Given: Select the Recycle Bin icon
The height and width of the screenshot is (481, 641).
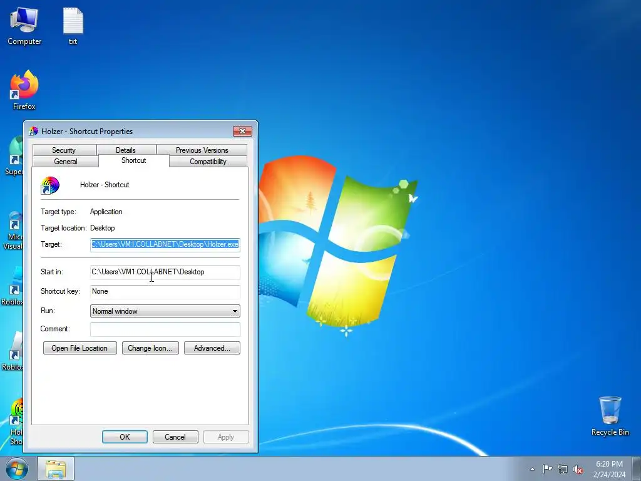Looking at the screenshot, I should (610, 416).
